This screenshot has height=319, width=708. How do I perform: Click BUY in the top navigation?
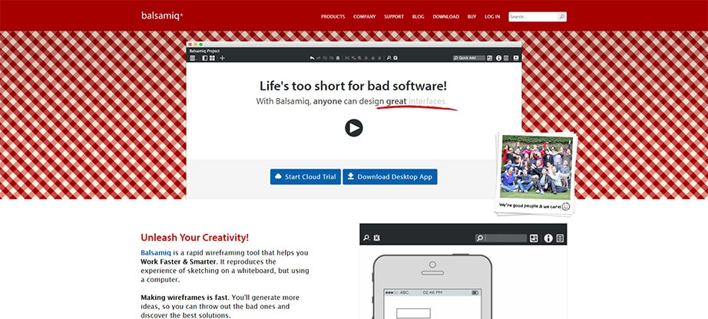[x=471, y=17]
